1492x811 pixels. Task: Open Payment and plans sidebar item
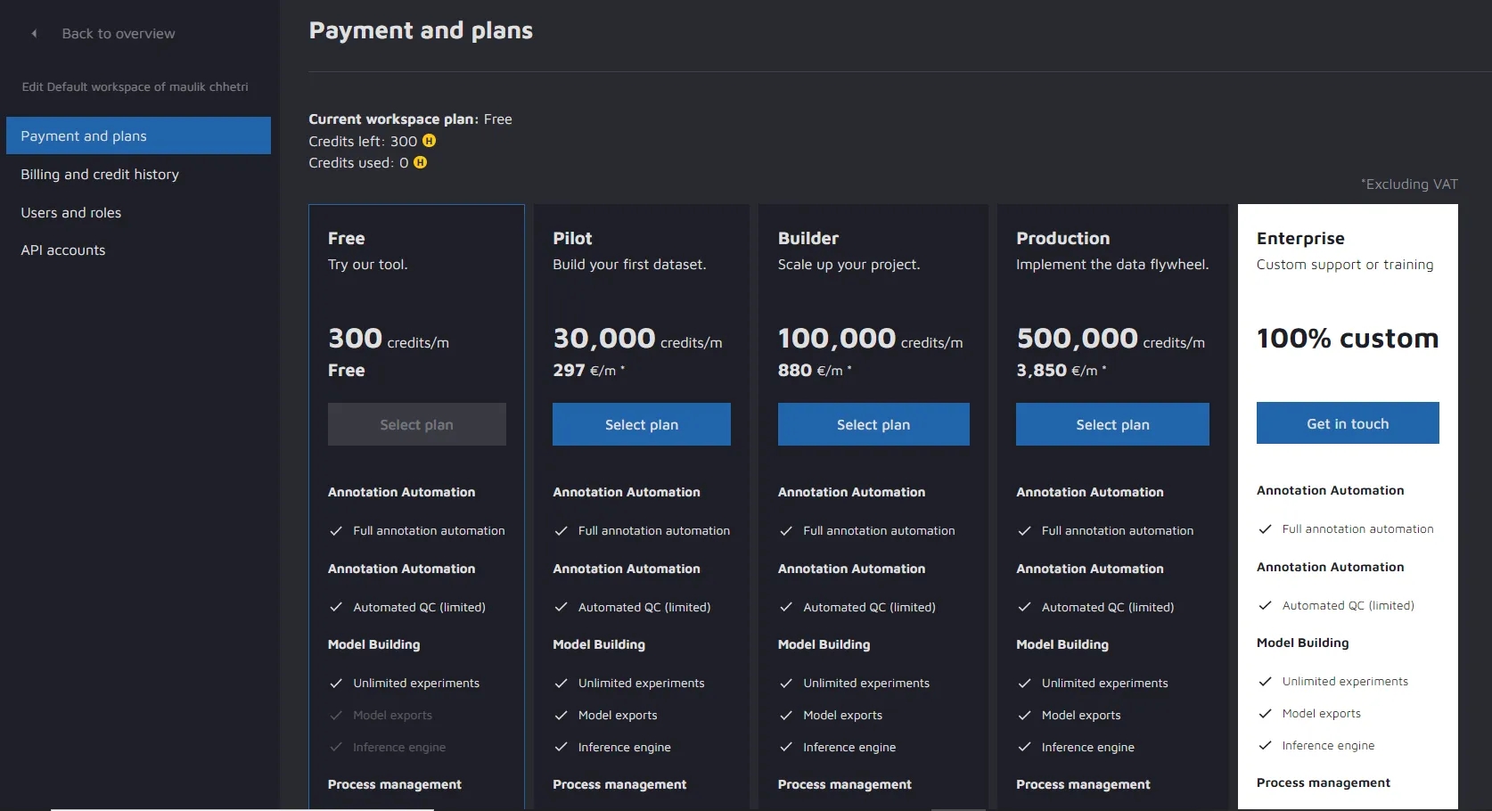pos(138,135)
